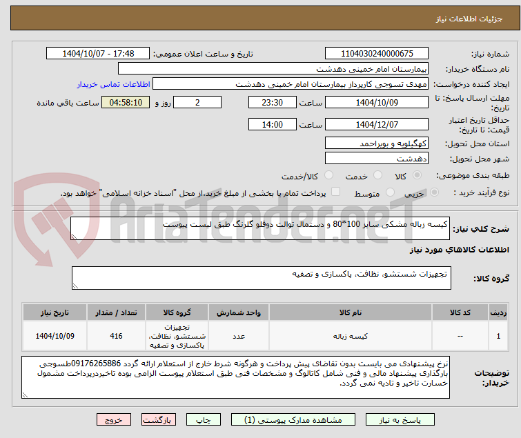The width and height of the screenshot is (521, 438).
Task: Click resize handle of شرح کلی نیاز box
Action: point(74,237)
